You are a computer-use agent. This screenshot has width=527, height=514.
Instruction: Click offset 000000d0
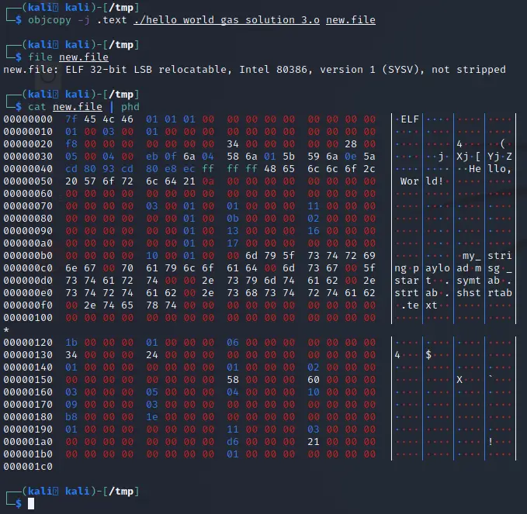coord(28,281)
